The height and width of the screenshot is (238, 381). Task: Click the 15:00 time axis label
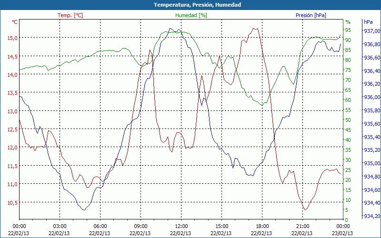click(222, 227)
